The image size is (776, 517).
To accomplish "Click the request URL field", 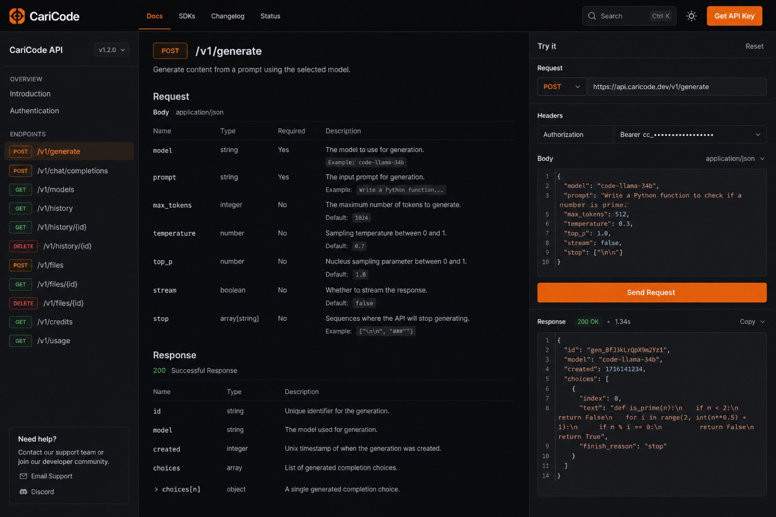I will click(x=677, y=87).
